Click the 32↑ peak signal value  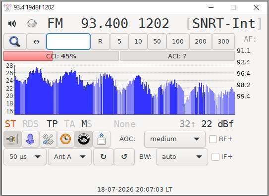tap(187, 124)
